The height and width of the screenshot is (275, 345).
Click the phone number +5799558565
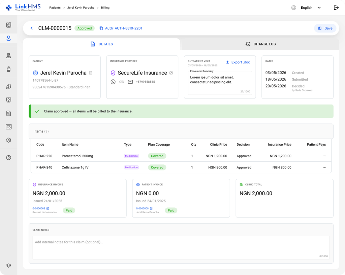click(x=146, y=82)
